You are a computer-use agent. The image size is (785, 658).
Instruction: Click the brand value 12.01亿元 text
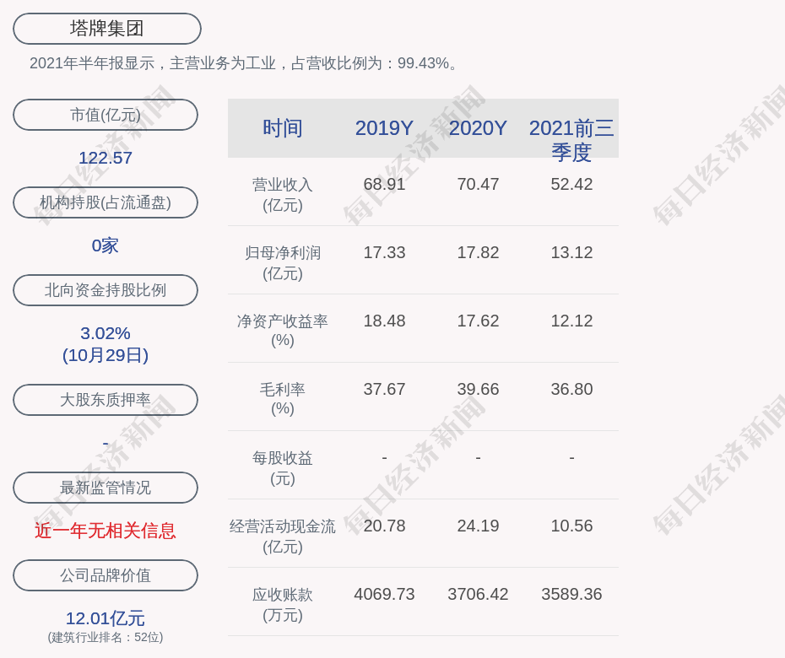(x=106, y=618)
